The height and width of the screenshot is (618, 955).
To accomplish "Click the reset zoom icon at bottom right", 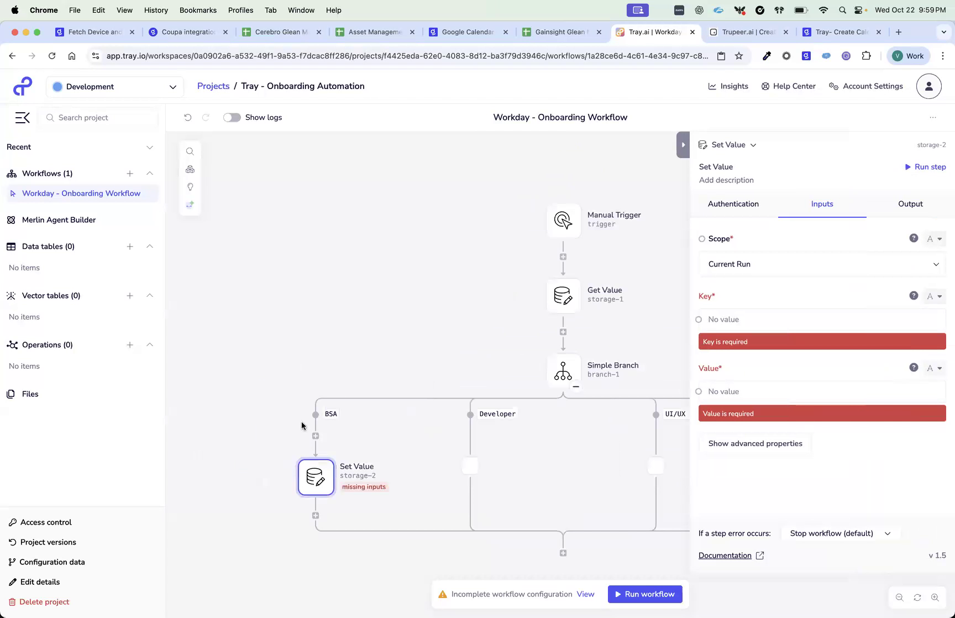I will [x=917, y=597].
